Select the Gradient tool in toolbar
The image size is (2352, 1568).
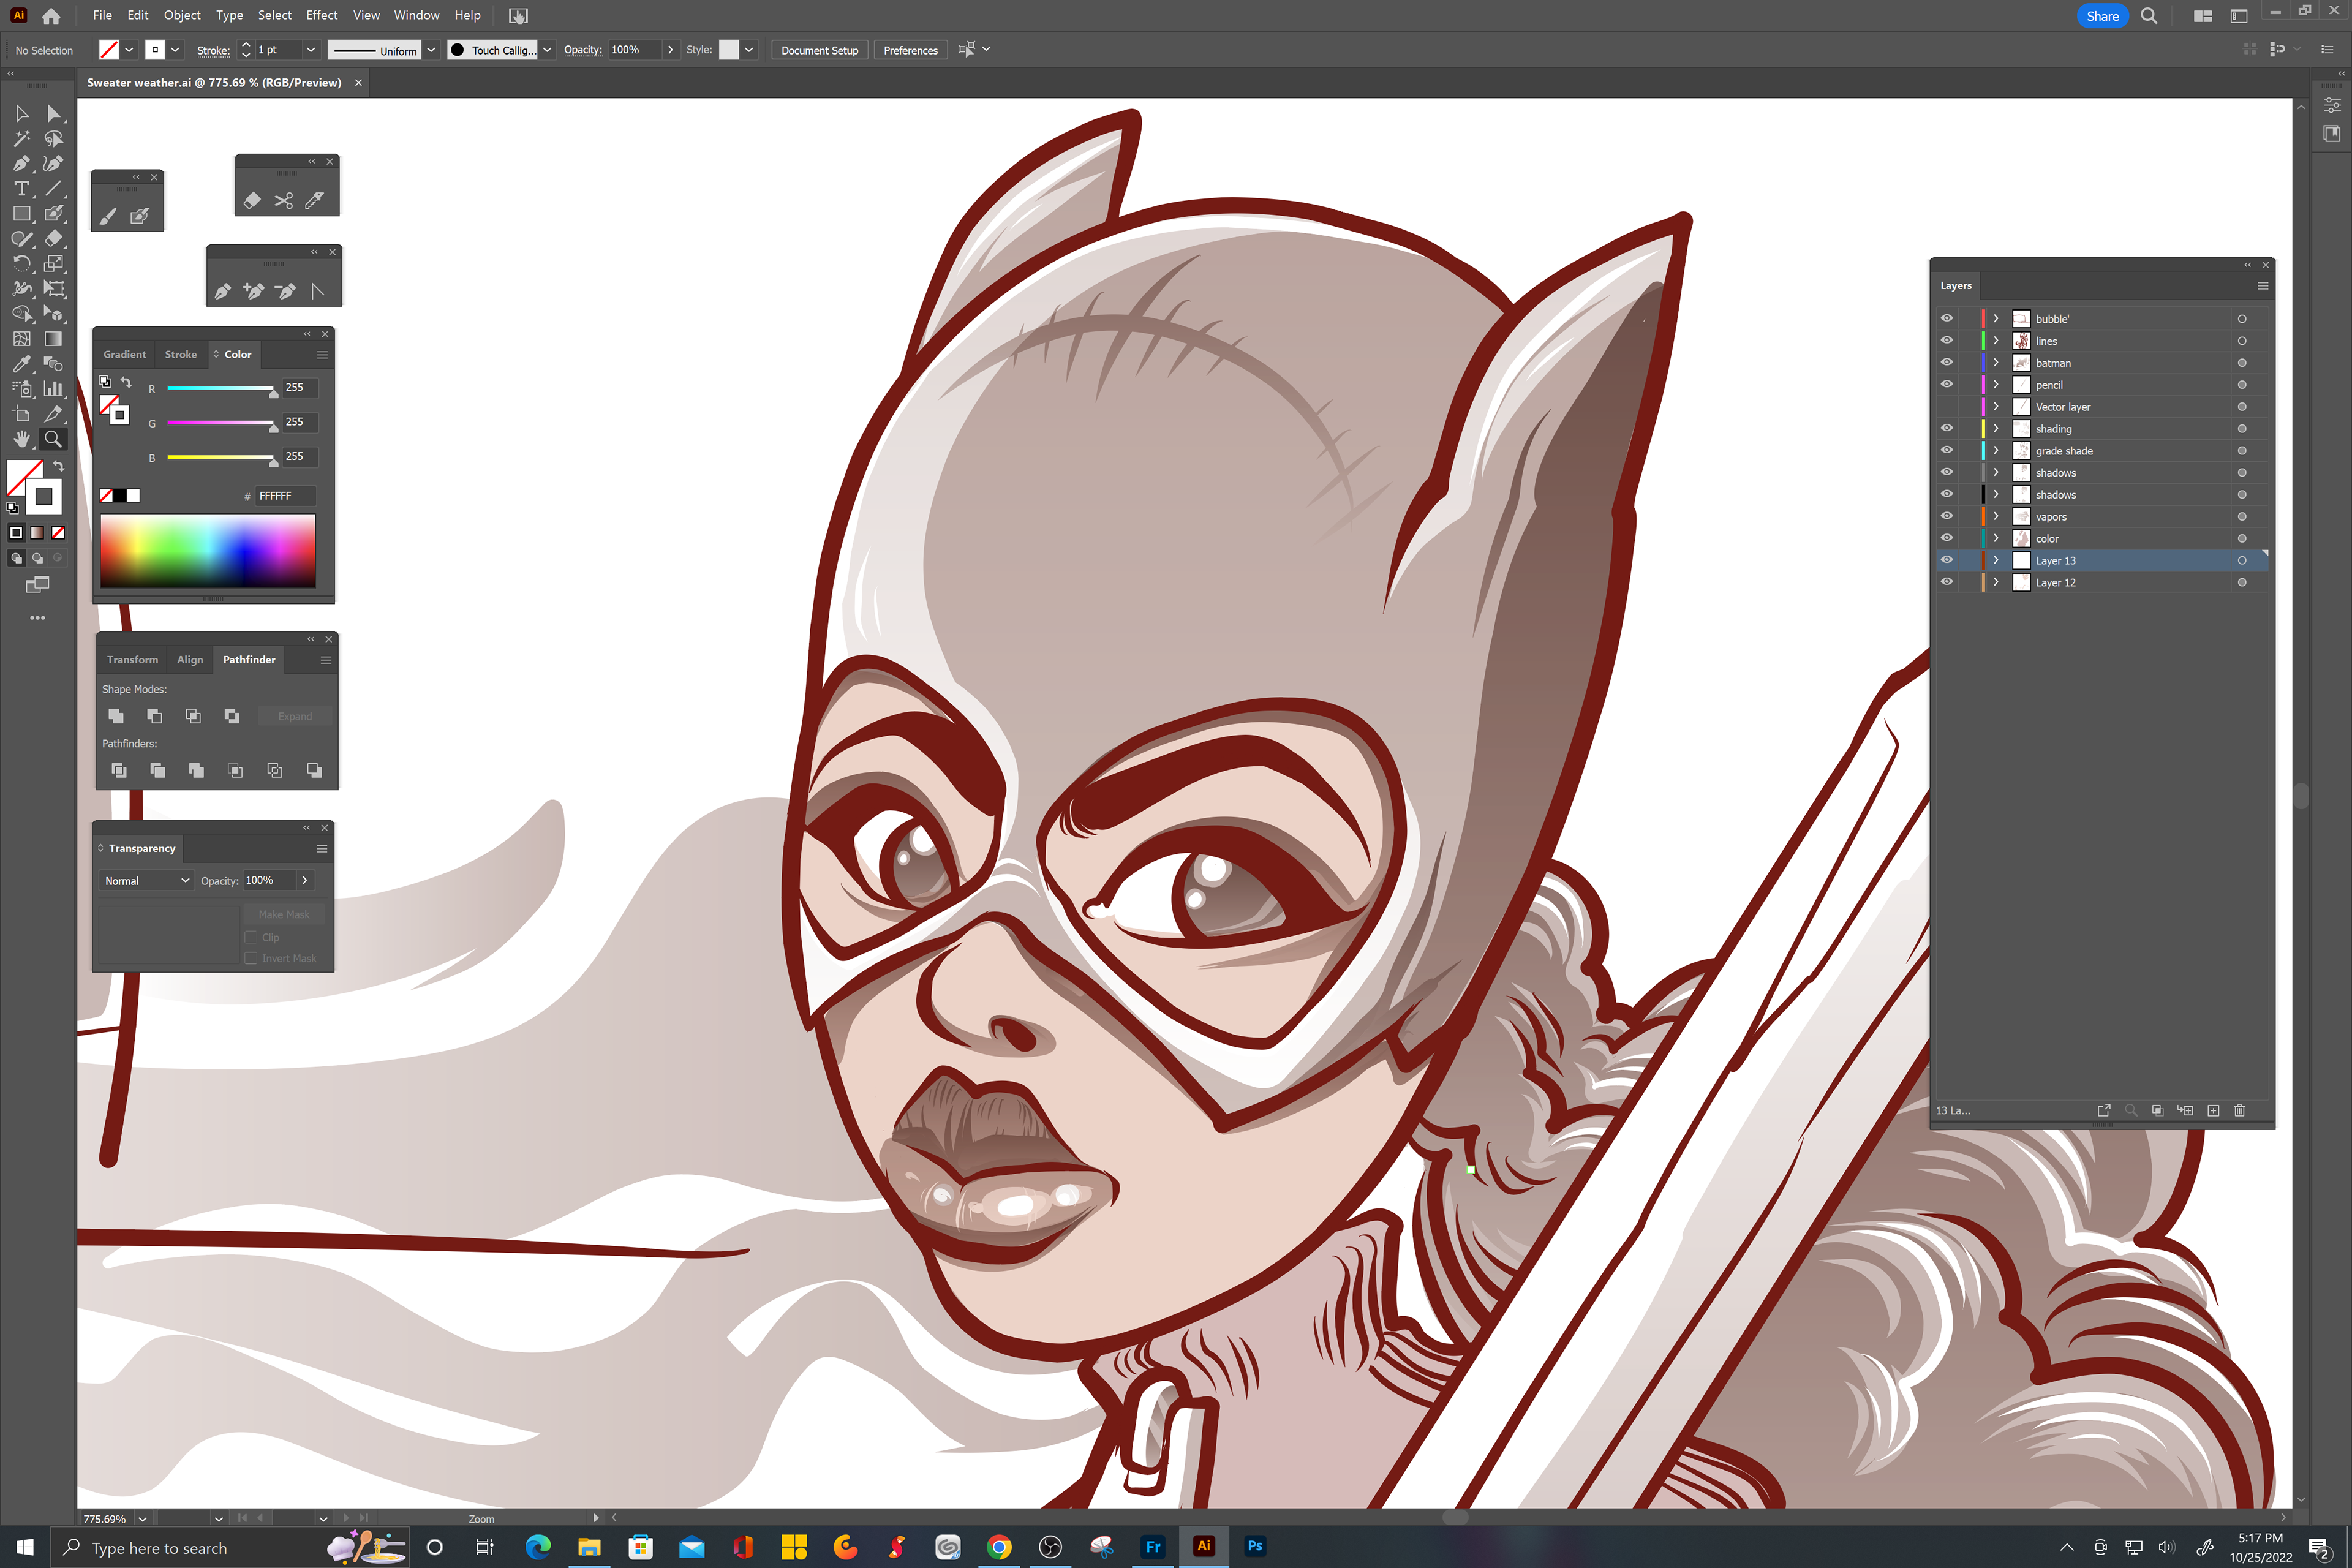click(x=53, y=339)
